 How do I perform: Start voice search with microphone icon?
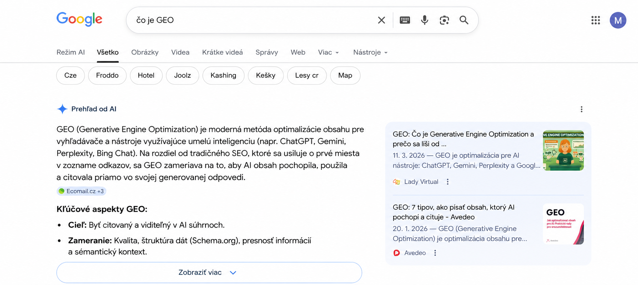(x=424, y=20)
